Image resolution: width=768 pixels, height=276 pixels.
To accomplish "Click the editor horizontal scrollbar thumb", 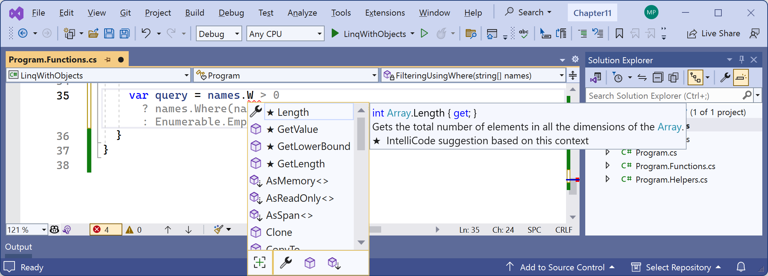I will pyautogui.click(x=375, y=229).
